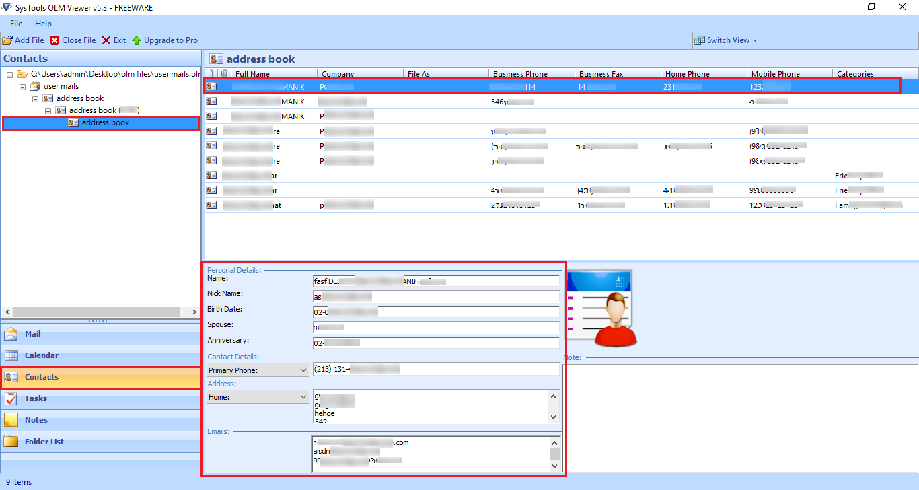Click the Mobile Phone column header
The width and height of the screenshot is (919, 490).
pos(791,74)
